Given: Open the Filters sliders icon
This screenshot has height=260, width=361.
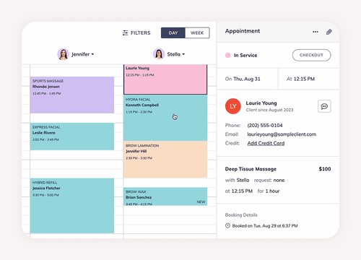Looking at the screenshot, I should coord(125,32).
